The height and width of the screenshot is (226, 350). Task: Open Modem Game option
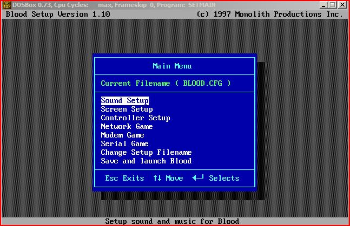click(x=122, y=135)
